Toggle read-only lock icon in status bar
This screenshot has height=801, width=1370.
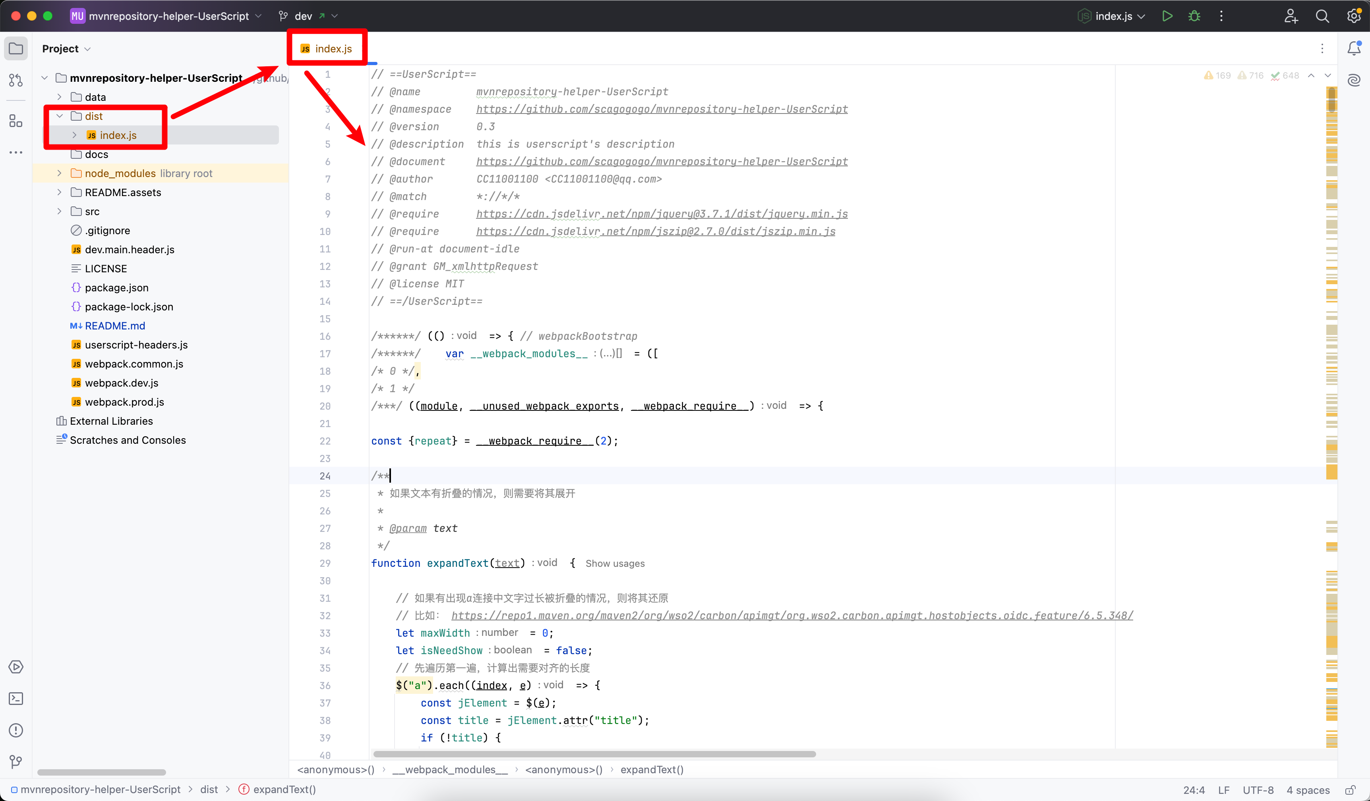[1350, 789]
